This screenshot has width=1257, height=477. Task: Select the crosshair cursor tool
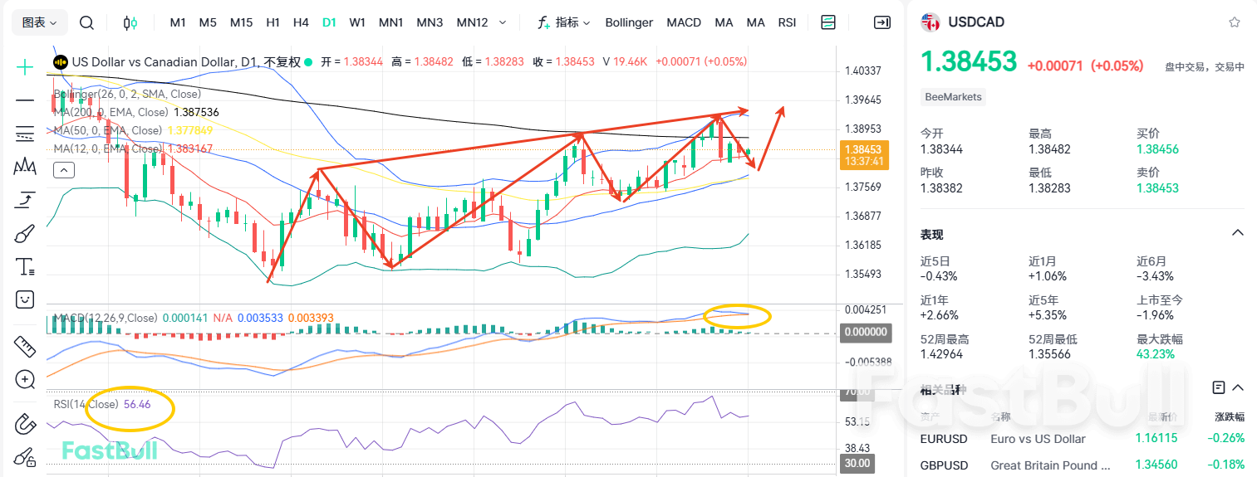[x=25, y=67]
